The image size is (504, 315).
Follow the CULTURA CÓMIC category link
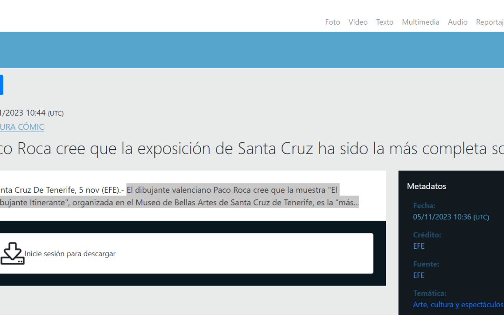22,127
